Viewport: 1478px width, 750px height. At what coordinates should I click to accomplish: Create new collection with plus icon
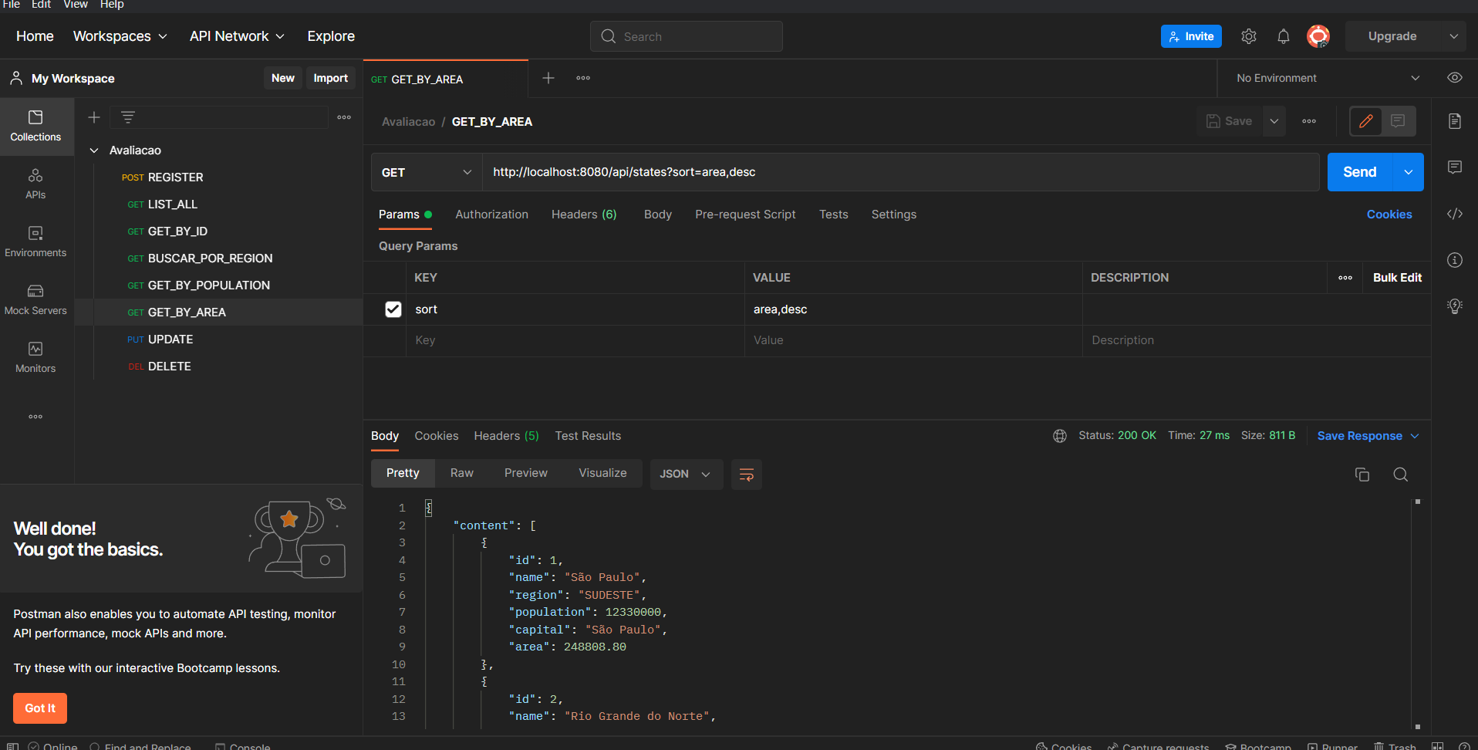point(94,117)
